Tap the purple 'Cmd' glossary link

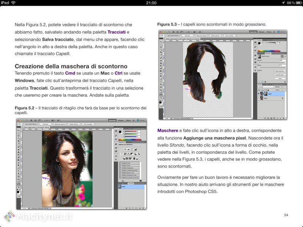pos(70,73)
